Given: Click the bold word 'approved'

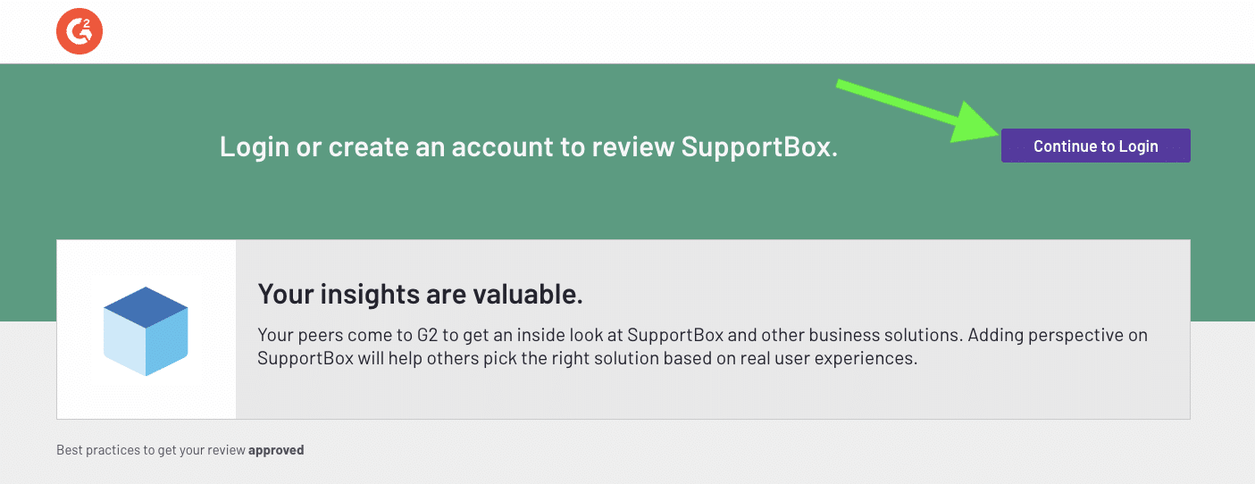Looking at the screenshot, I should pyautogui.click(x=276, y=450).
